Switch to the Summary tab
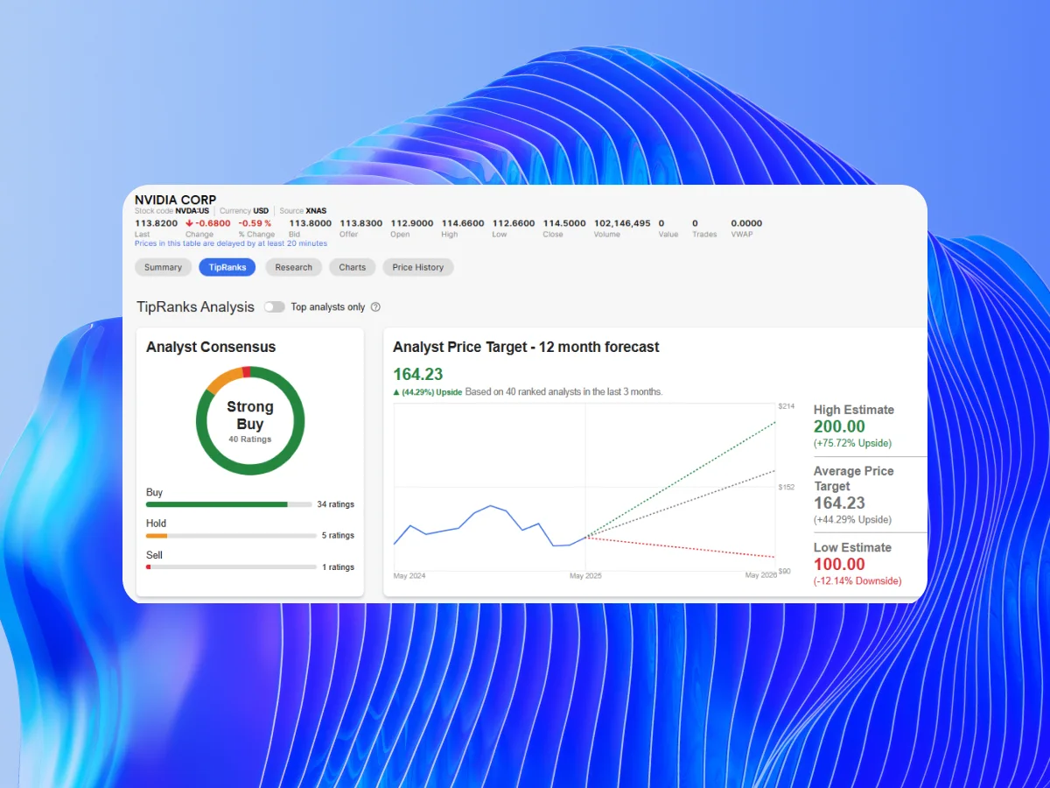1050x788 pixels. coord(163,267)
